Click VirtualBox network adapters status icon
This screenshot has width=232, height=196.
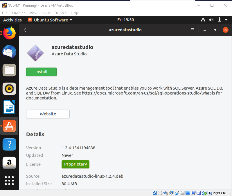[171, 193]
